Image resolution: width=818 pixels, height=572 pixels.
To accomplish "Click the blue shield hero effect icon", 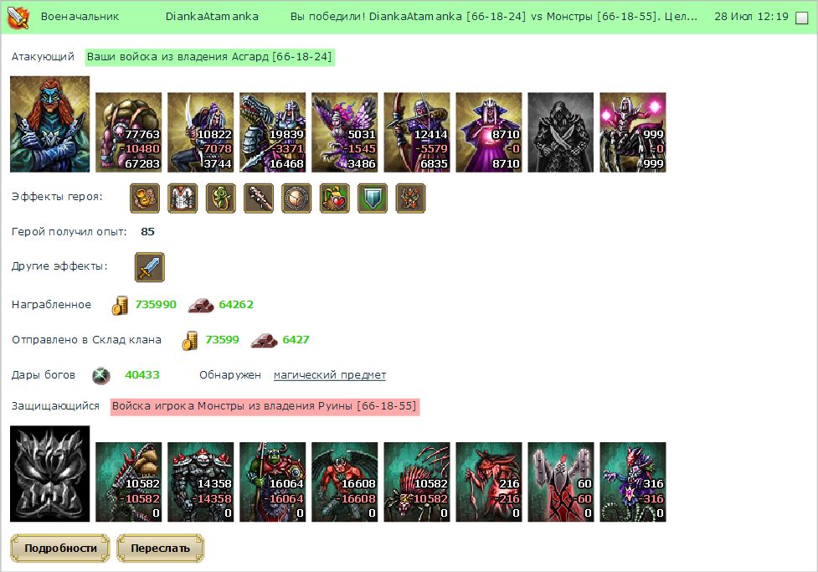I will 373,198.
